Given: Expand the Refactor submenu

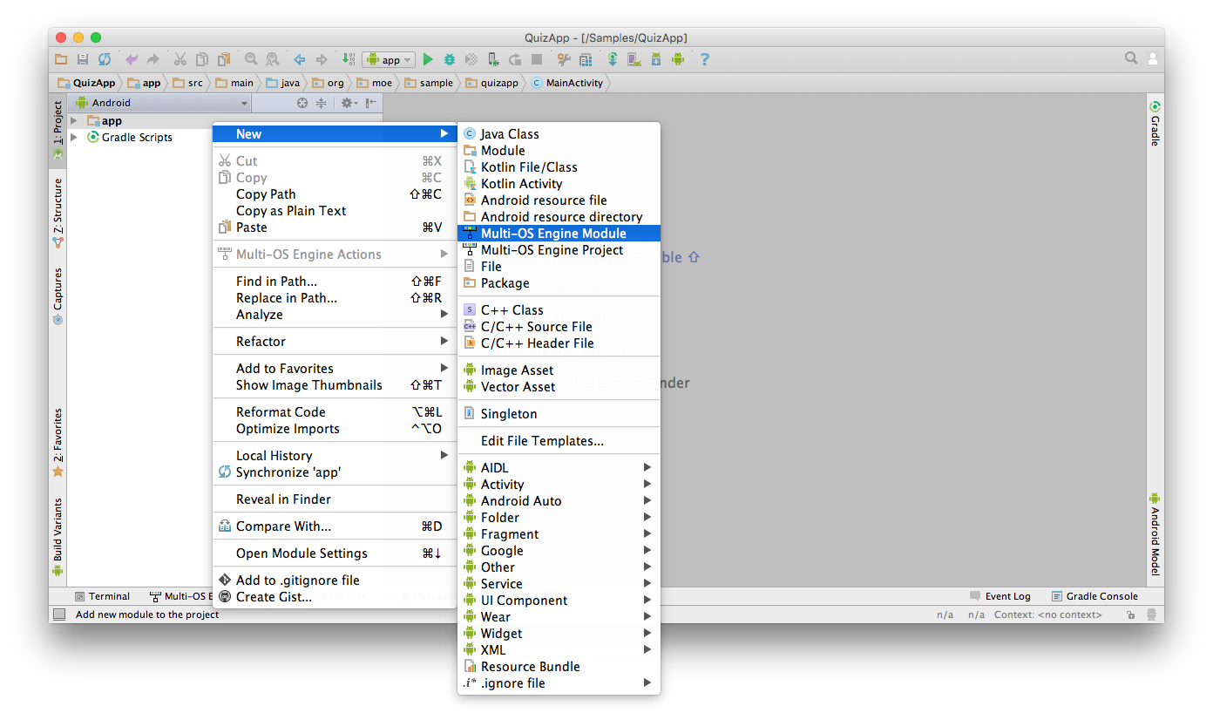Looking at the screenshot, I should tap(335, 342).
